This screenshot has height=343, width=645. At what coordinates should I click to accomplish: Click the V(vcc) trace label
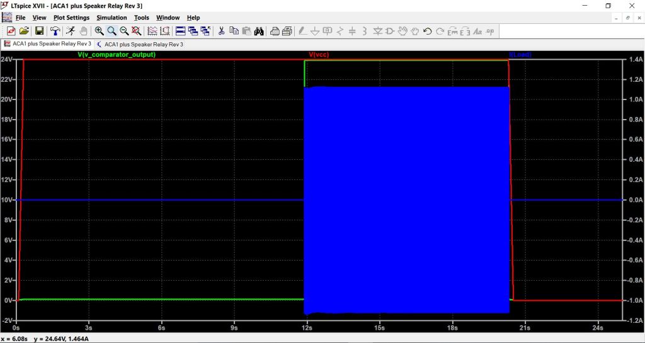(x=319, y=55)
